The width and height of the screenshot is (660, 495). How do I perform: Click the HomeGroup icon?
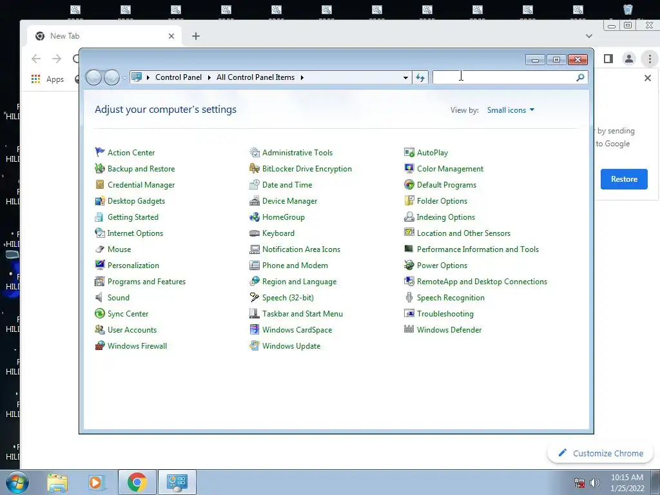click(x=255, y=217)
